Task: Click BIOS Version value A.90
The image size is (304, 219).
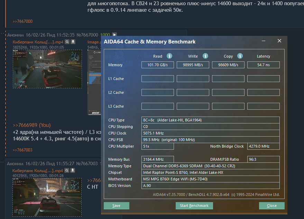Action: click(211, 186)
